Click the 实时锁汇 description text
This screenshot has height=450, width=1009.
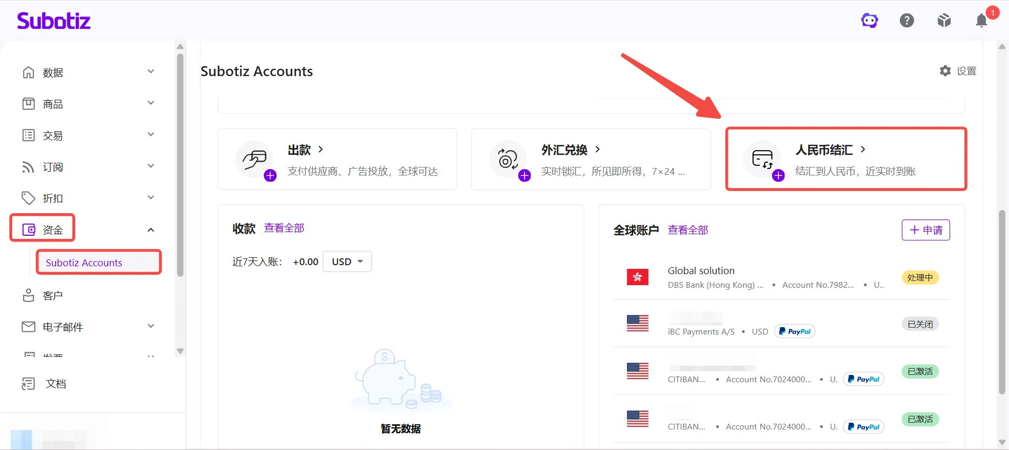613,171
